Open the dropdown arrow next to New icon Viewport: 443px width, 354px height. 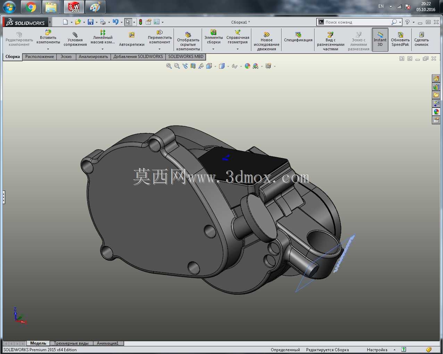click(72, 22)
